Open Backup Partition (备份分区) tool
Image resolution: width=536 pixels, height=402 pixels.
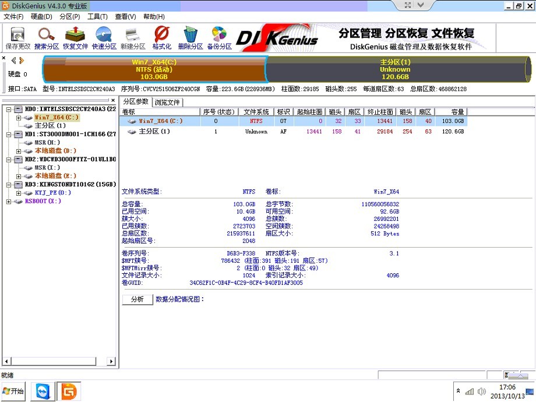pyautogui.click(x=219, y=38)
